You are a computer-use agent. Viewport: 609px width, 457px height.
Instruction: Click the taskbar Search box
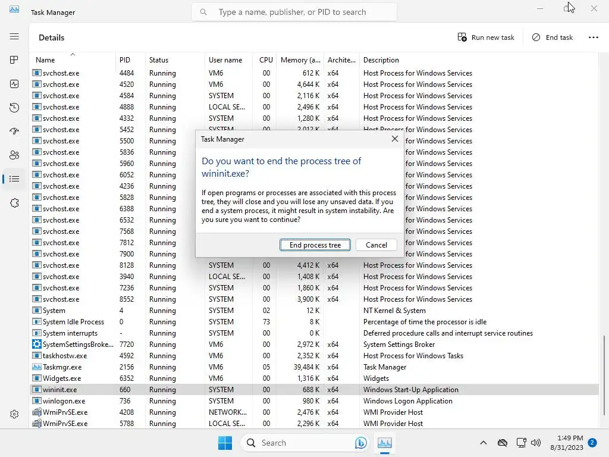tap(304, 443)
